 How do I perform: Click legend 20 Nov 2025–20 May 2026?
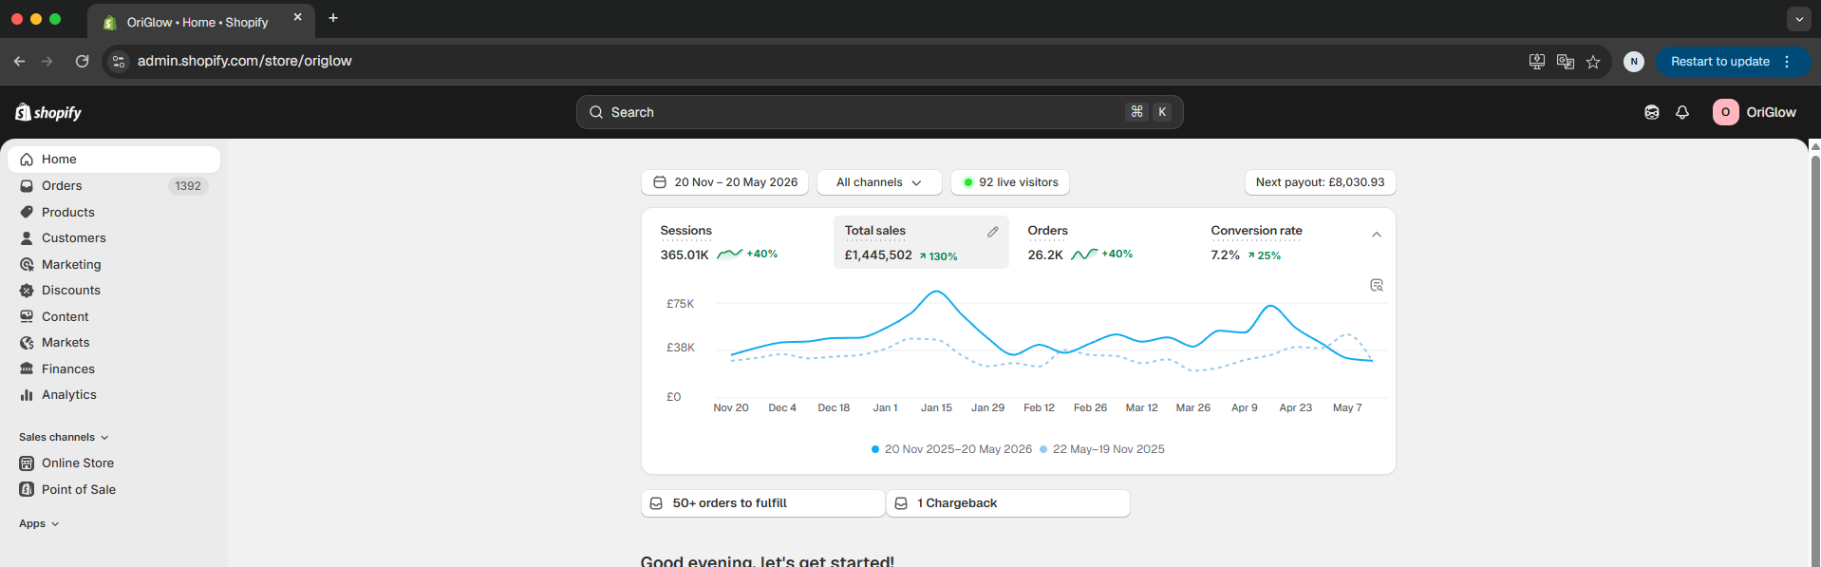(x=951, y=449)
